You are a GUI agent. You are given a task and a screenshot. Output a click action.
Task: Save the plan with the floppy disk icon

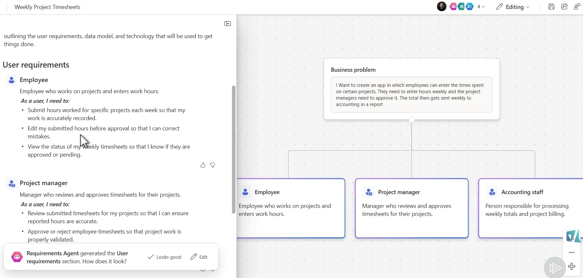[x=551, y=7]
